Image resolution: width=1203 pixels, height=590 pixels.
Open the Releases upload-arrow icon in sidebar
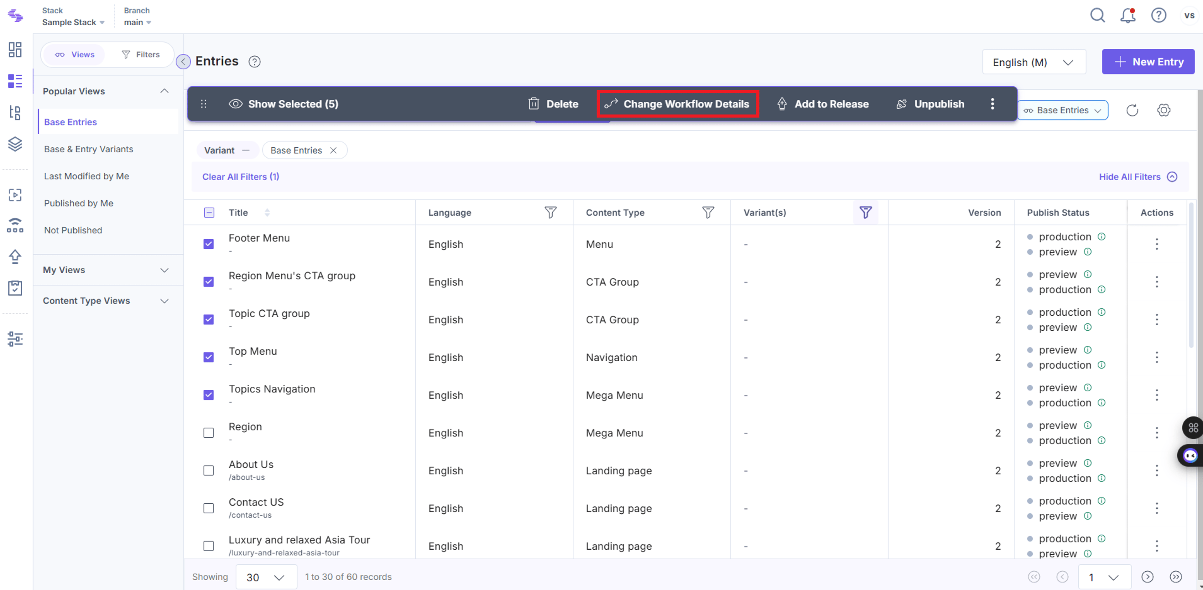point(15,257)
